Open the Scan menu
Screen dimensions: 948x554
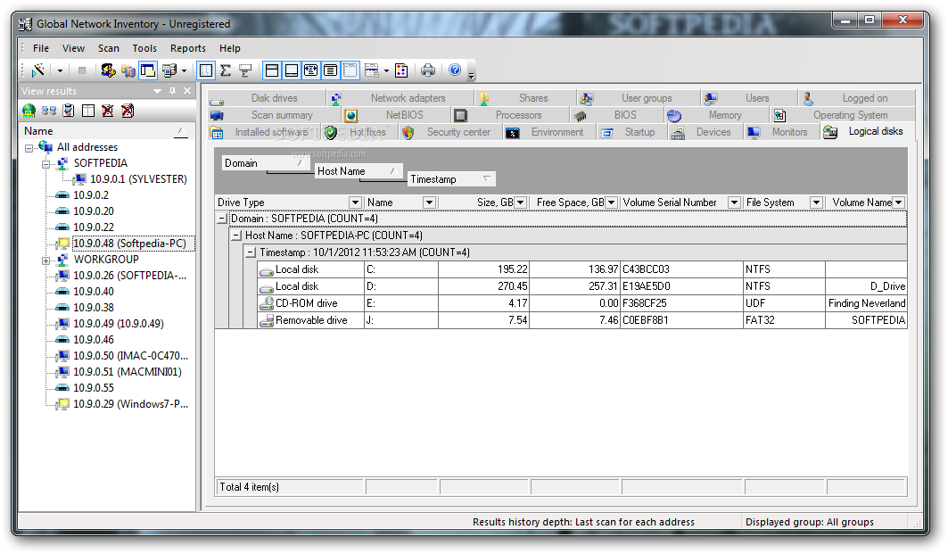[109, 48]
